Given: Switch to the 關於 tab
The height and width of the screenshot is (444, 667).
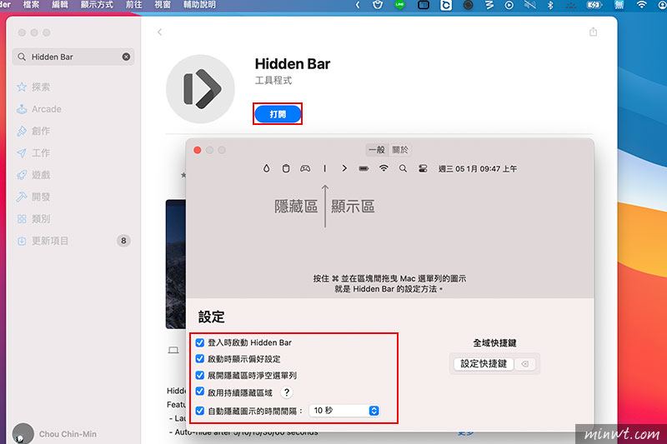Looking at the screenshot, I should 400,150.
